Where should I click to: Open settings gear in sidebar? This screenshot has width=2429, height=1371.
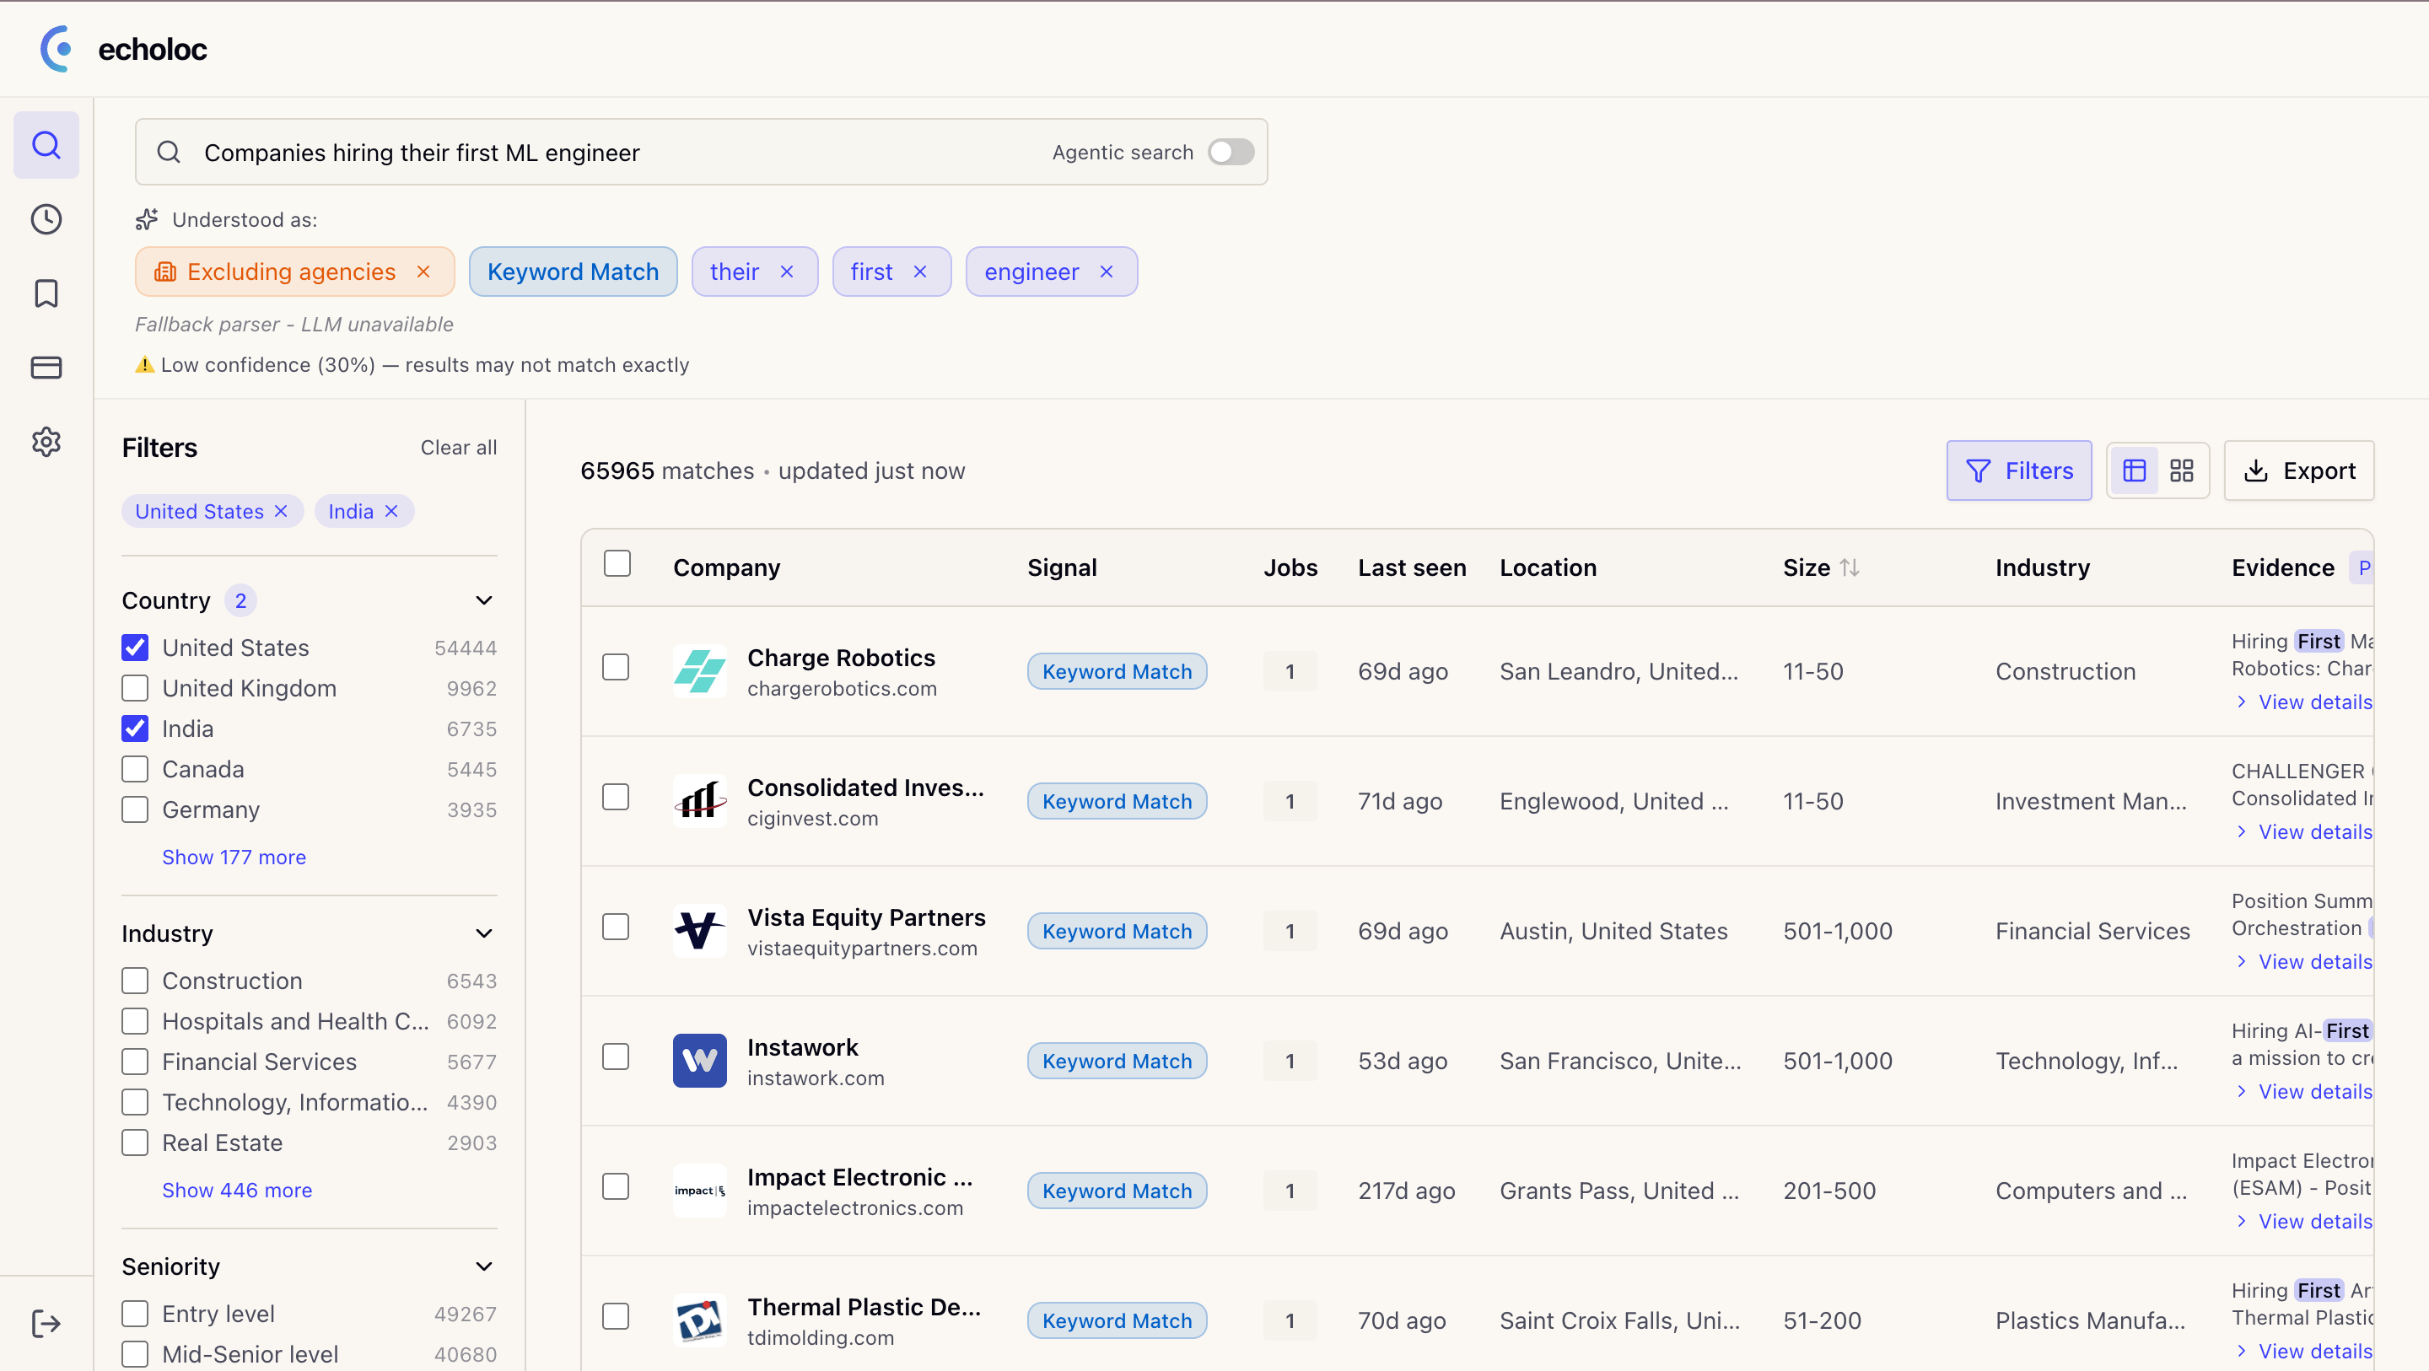click(x=46, y=441)
